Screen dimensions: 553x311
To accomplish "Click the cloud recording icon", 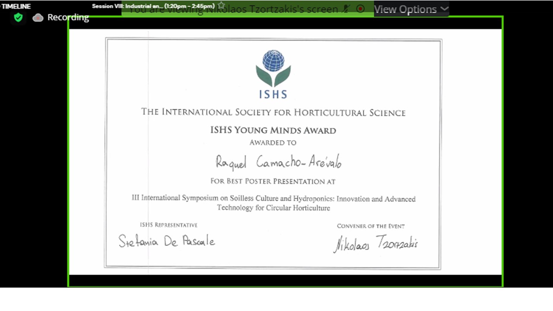I will (38, 18).
